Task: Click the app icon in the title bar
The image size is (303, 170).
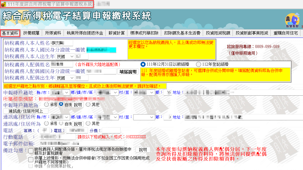Action: tap(4, 4)
